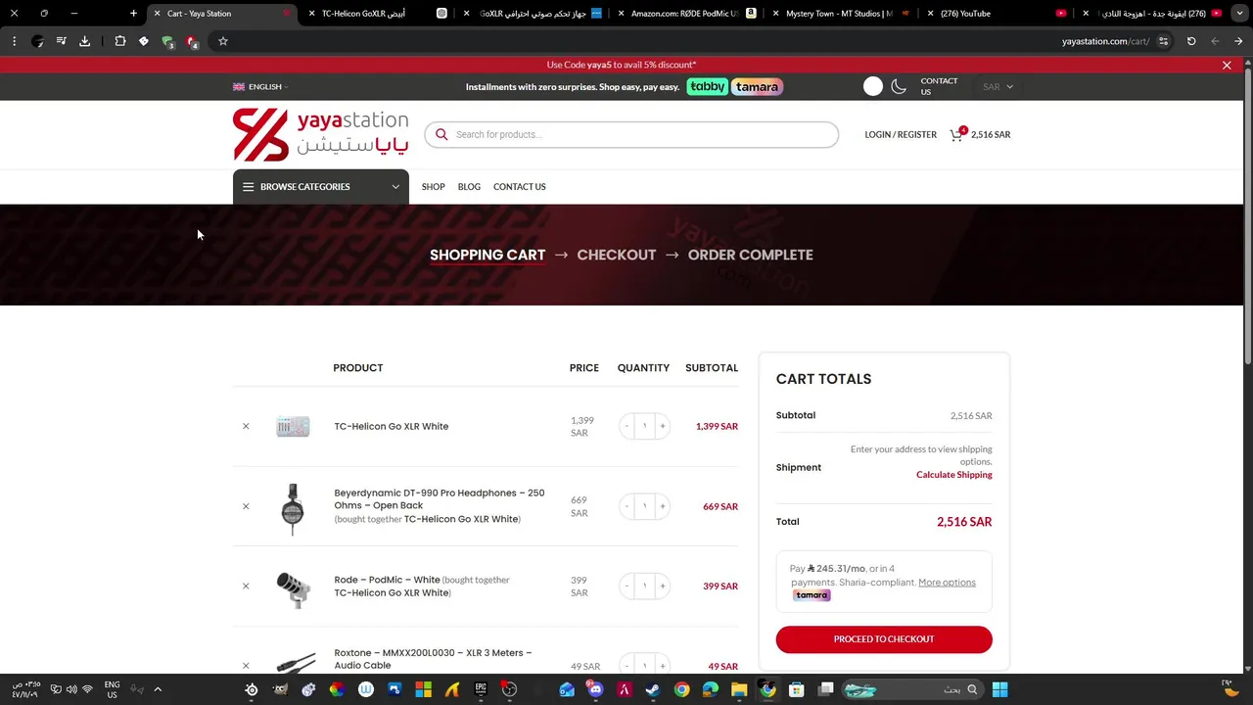This screenshot has width=1253, height=705.
Task: Decrease quantity of TC-Helicon Go XLR
Action: pos(626,426)
